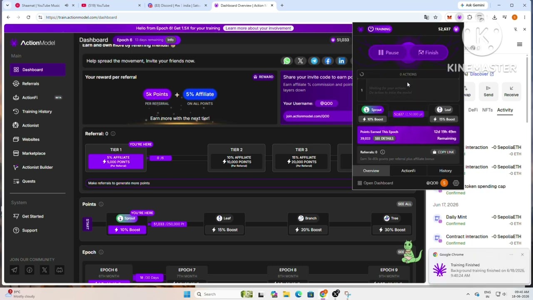This screenshot has height=300, width=533.
Task: Switch to the popup Overview tab
Action: point(371,170)
